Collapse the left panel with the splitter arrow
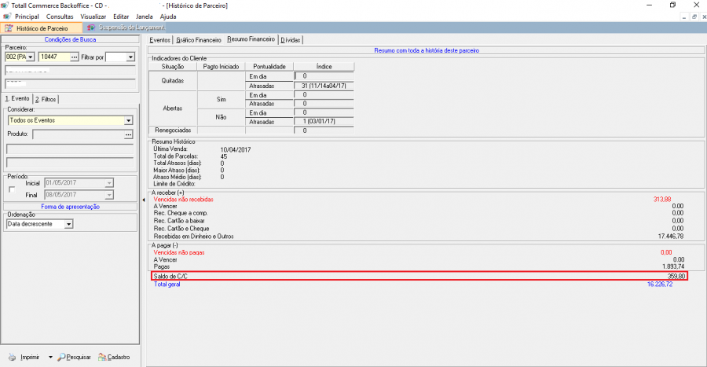Viewport: 707px width, 367px height. pos(143,200)
